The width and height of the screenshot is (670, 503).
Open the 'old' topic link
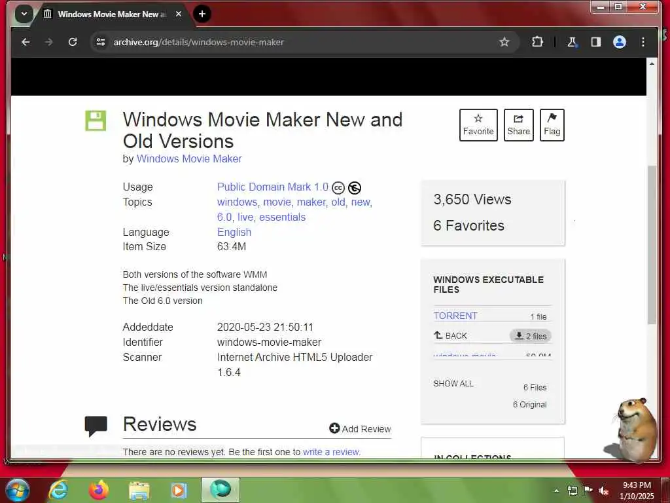click(x=338, y=202)
